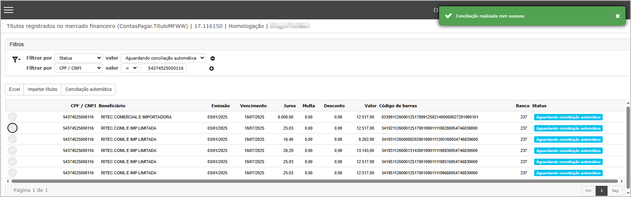Click the Página 1 de 1 label

pos(31,190)
